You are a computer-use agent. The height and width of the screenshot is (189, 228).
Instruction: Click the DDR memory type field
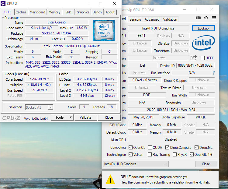click(x=147, y=95)
